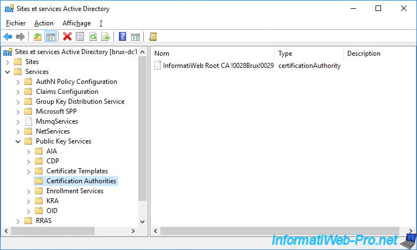Open the Action menu
Screen dimensions: 417x250
(x=44, y=23)
